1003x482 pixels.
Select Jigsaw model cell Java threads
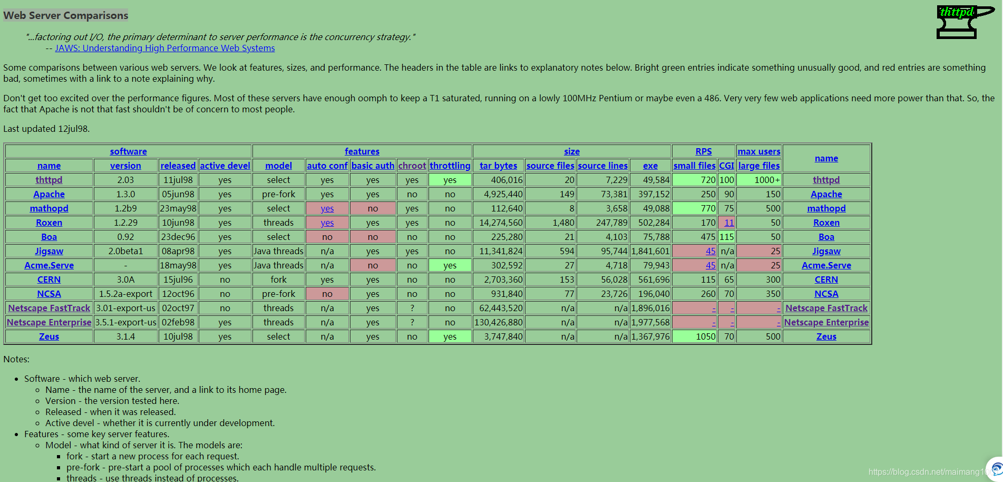(x=278, y=251)
